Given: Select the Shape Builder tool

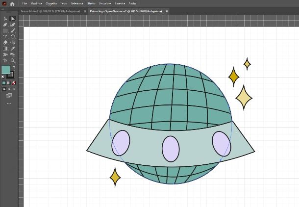Looking at the screenshot, I should tap(13, 43).
